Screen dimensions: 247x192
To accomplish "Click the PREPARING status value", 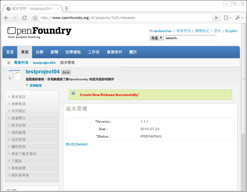I will 151,136.
